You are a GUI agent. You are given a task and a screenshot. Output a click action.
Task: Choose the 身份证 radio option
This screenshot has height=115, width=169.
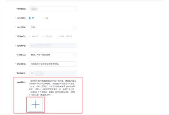pos(30,37)
